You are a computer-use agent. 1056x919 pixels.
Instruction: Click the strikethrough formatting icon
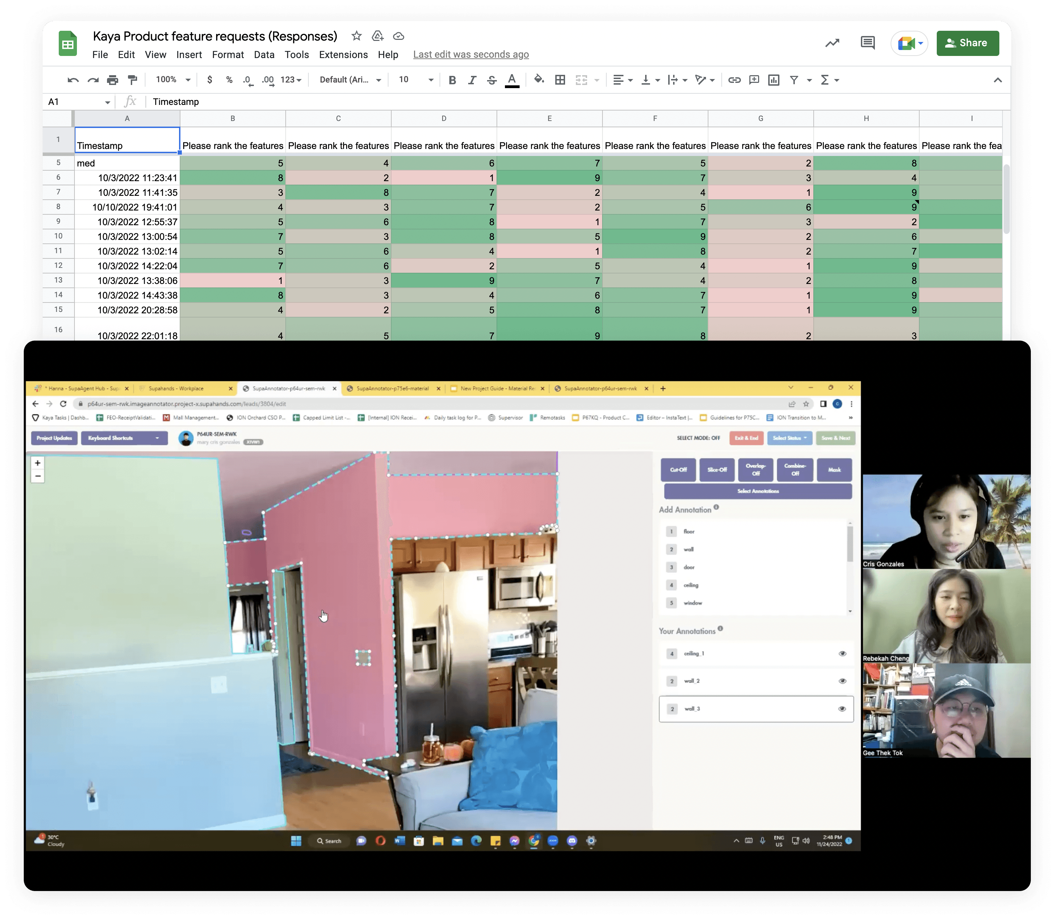pyautogui.click(x=492, y=80)
